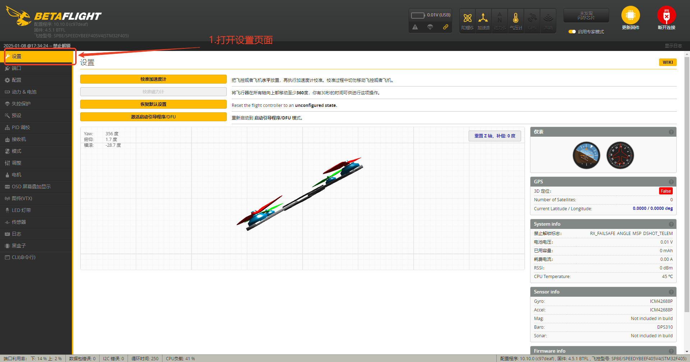
Task: Click the Firmware info help icon
Action: click(671, 351)
